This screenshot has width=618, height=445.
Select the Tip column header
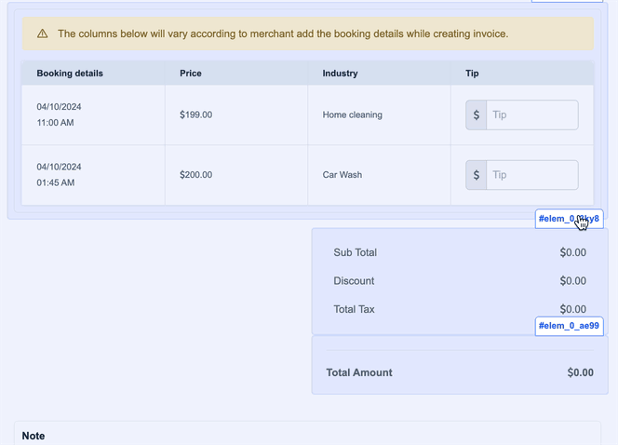pyautogui.click(x=473, y=73)
